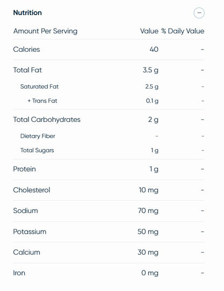Click the Total Carbohydrates row label

pos(47,119)
